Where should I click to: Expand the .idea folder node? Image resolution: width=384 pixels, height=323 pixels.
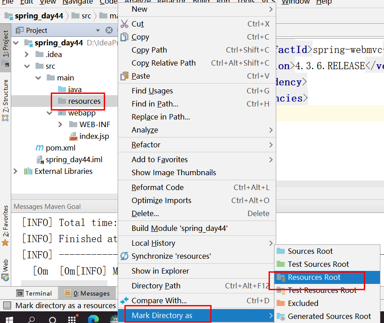(27, 54)
